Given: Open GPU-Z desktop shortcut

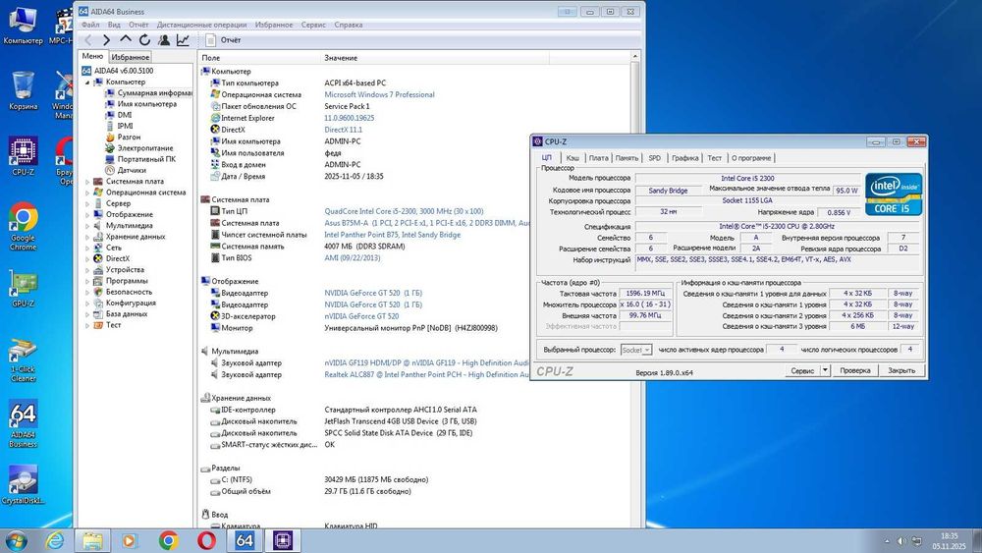Looking at the screenshot, I should click(24, 288).
